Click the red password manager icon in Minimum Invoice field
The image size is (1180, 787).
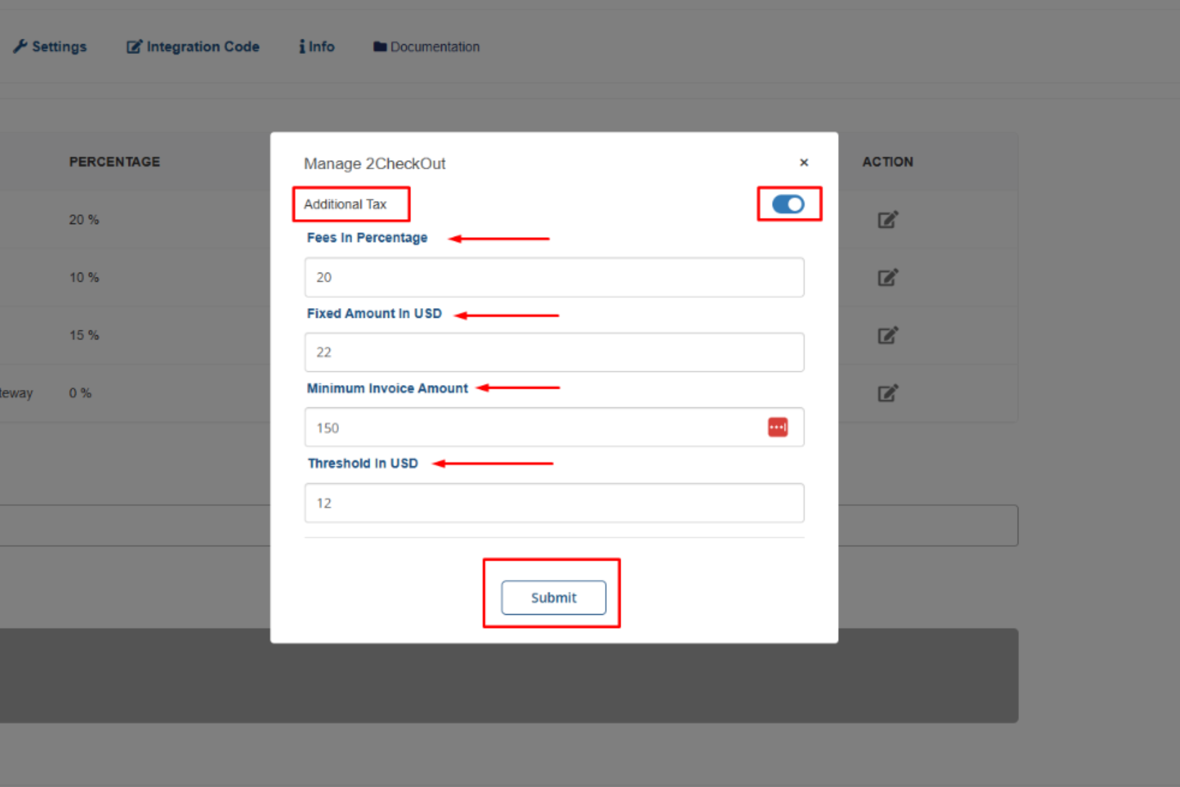[x=777, y=427]
